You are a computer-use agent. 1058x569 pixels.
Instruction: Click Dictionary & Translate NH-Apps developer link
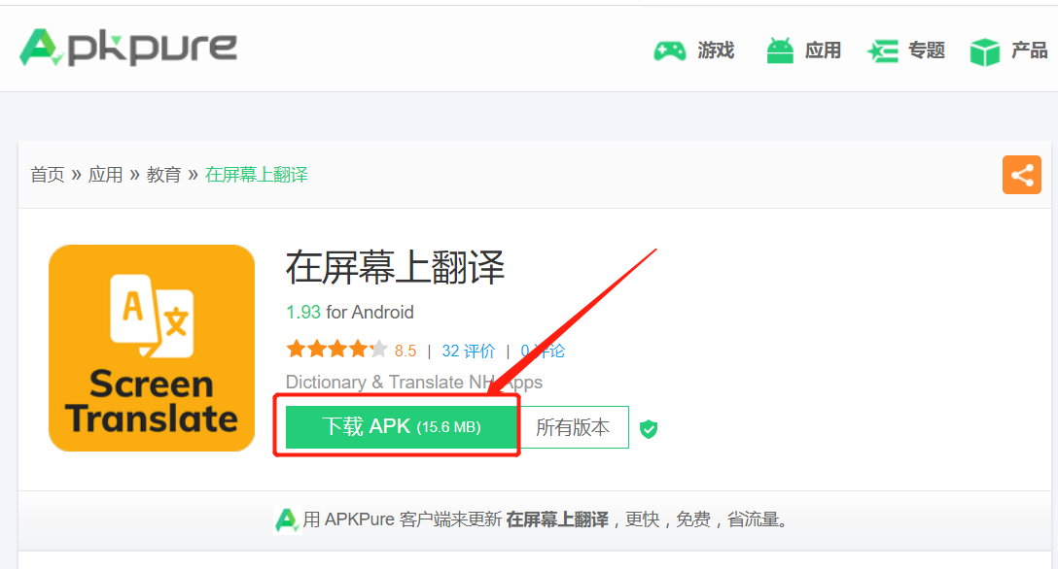413,382
